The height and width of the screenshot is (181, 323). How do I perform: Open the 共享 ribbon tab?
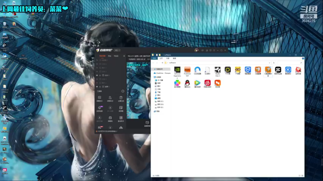point(168,58)
